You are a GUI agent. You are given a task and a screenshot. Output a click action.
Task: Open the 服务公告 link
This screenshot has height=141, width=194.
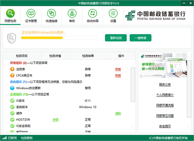pos(165,85)
